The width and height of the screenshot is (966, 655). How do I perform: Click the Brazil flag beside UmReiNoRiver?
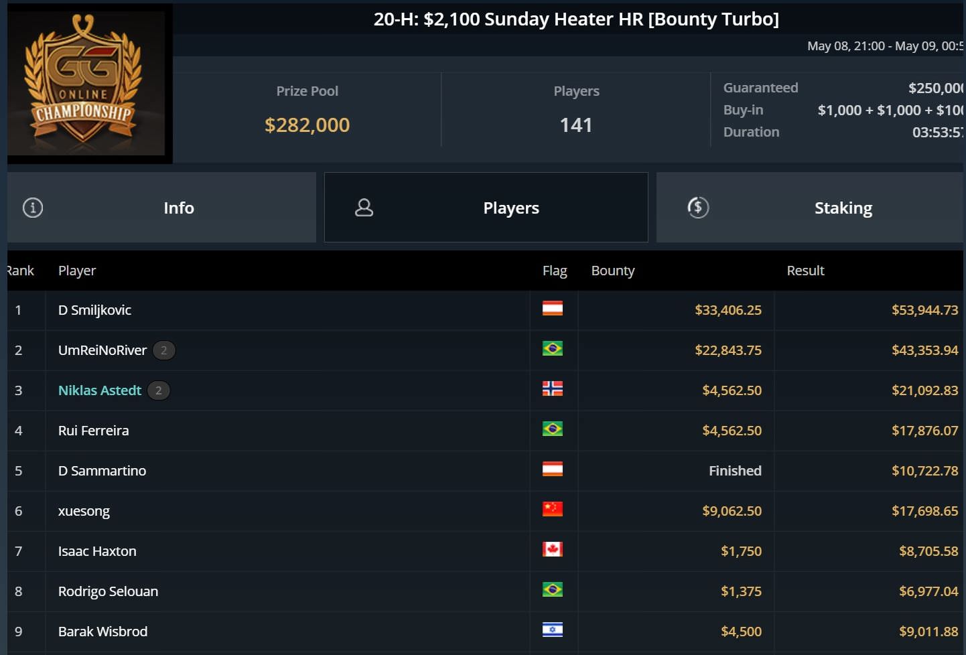pyautogui.click(x=552, y=349)
